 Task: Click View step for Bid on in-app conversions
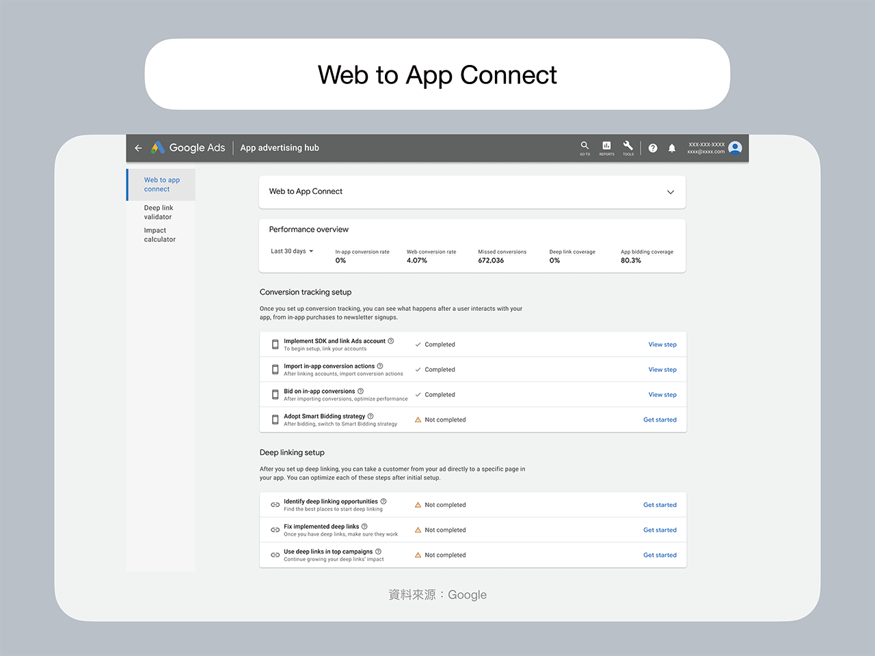662,395
